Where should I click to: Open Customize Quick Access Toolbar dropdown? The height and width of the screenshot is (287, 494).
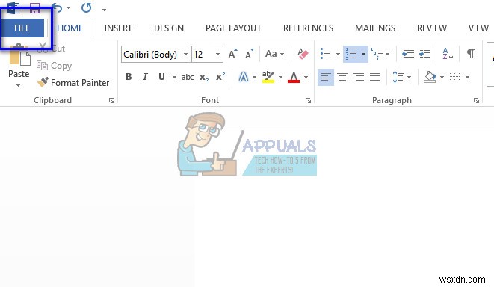pos(104,9)
